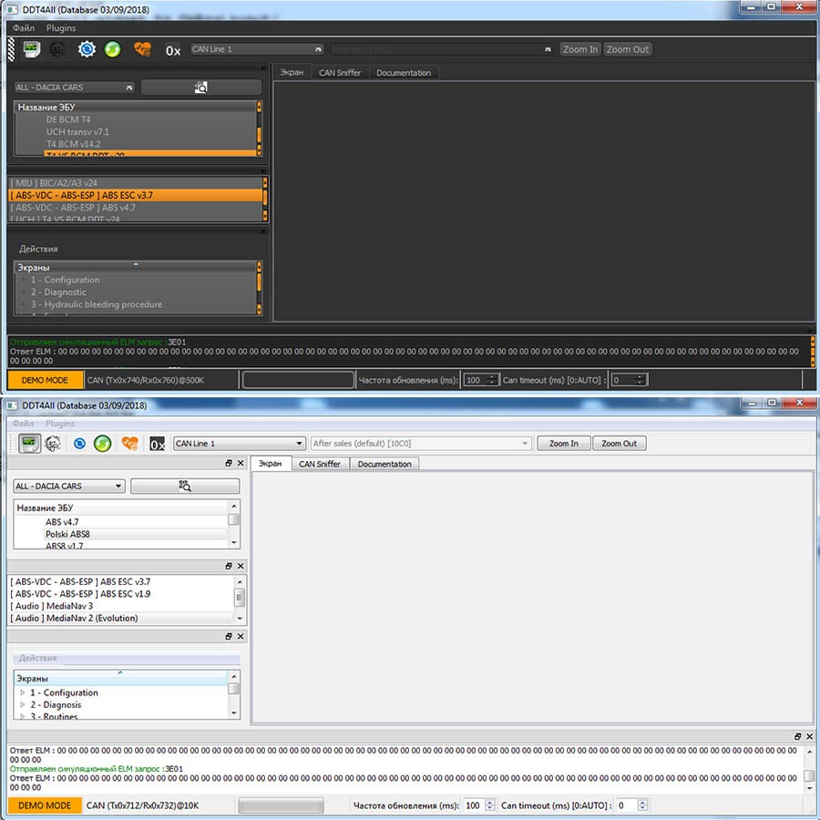Click the blue gear auto-refresh icon in the dark window

tap(87, 50)
